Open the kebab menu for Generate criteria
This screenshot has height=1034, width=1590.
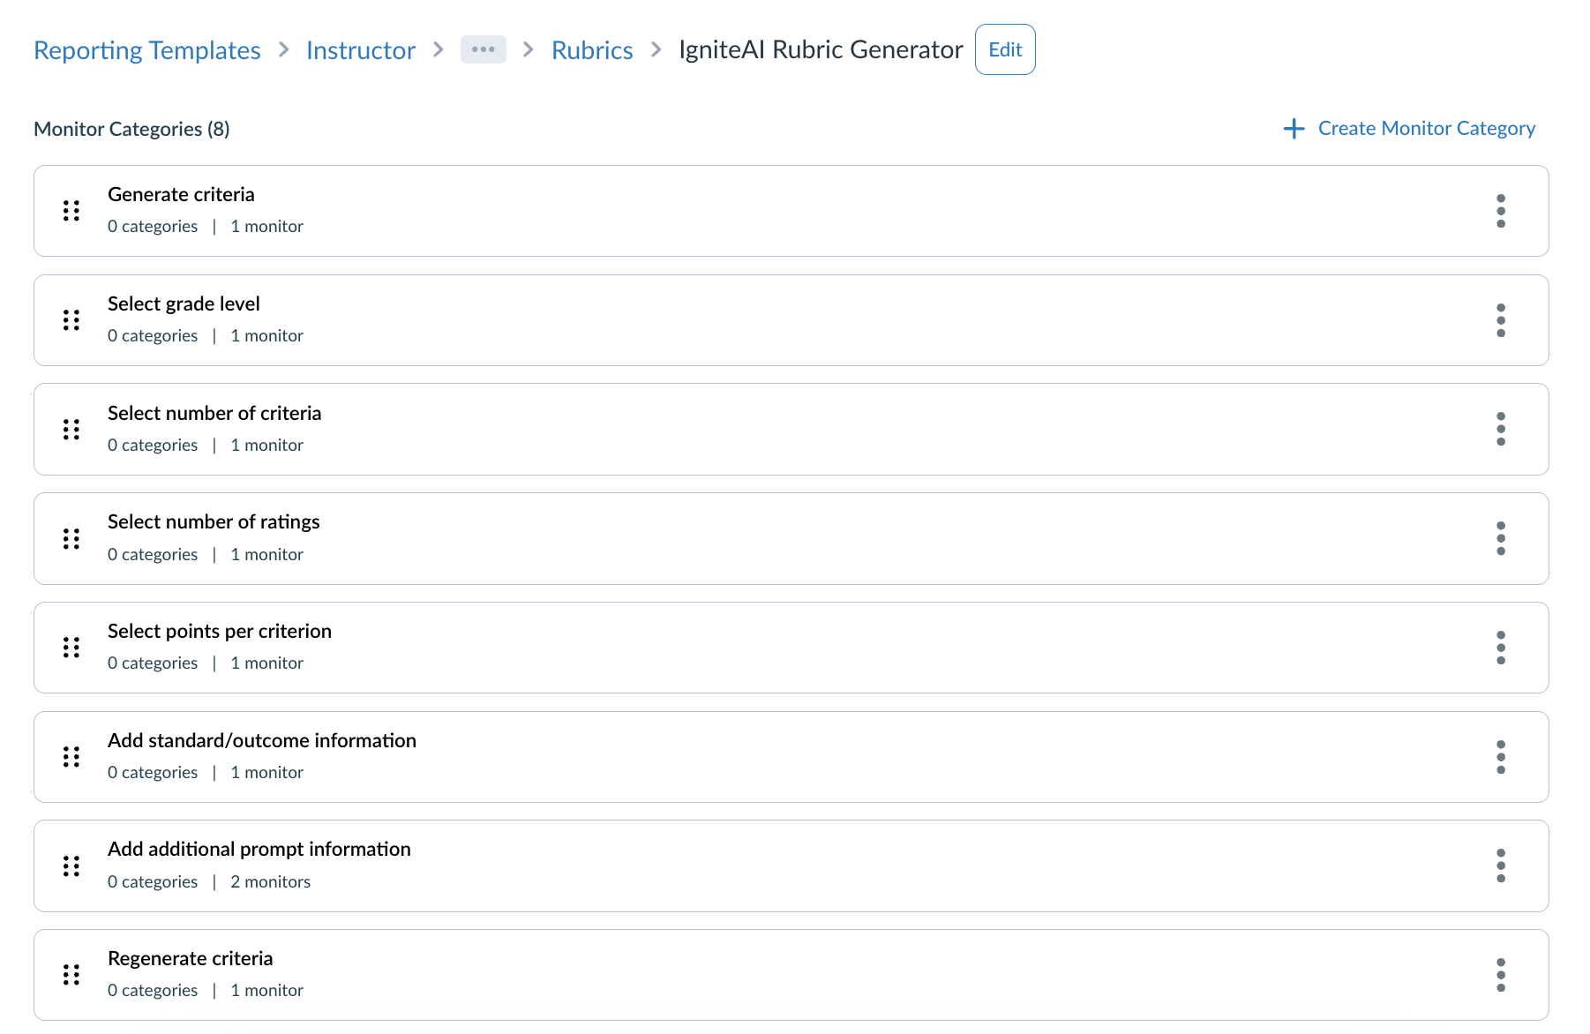click(1501, 211)
